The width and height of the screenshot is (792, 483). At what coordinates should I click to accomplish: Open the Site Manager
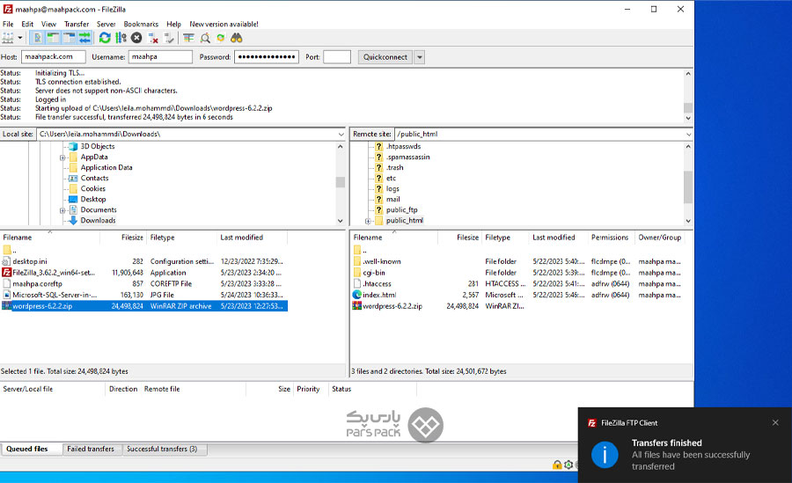(x=8, y=38)
